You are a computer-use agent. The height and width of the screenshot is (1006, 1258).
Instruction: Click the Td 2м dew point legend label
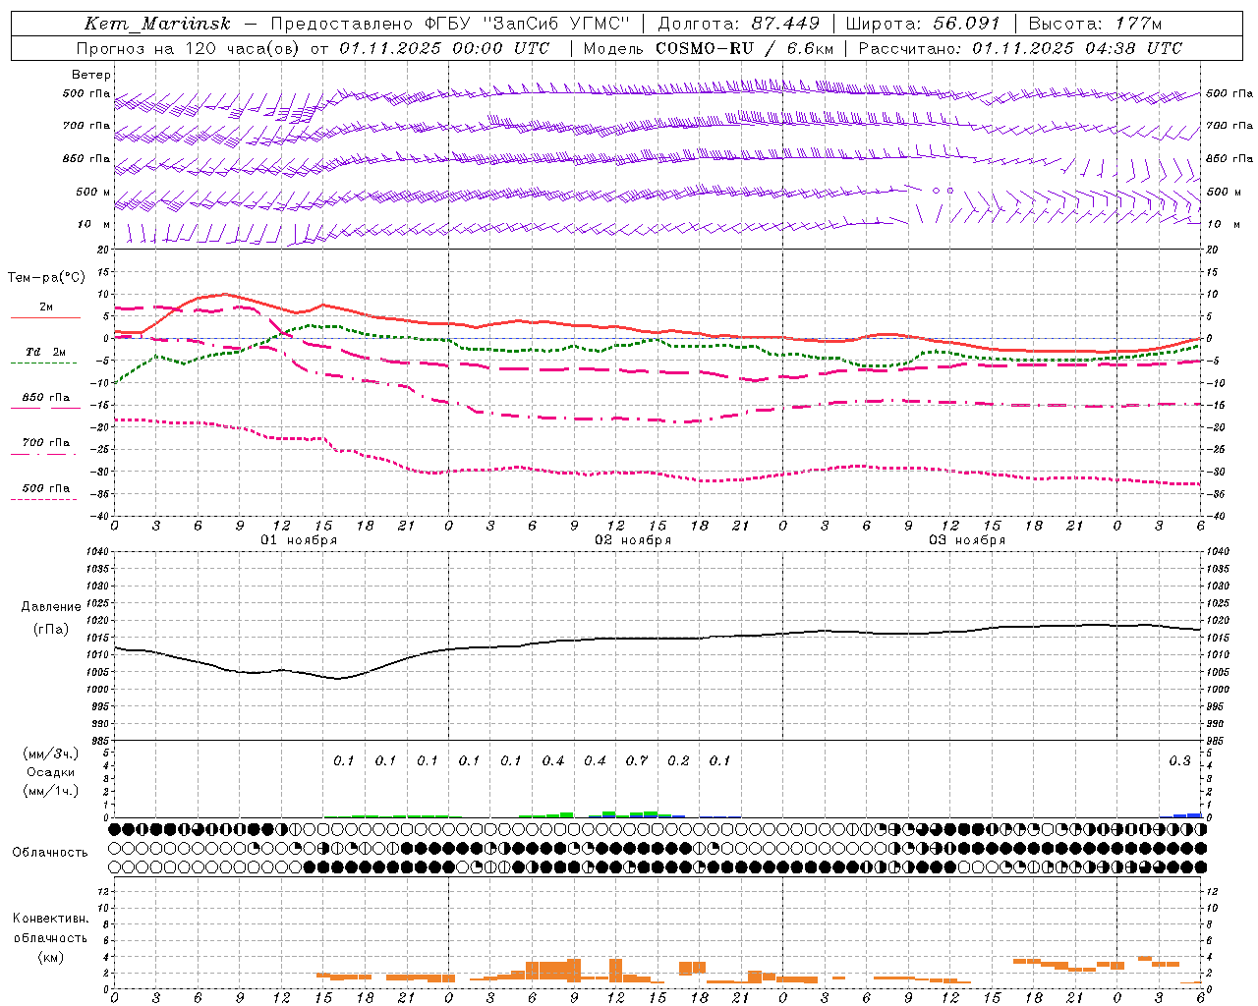[46, 352]
